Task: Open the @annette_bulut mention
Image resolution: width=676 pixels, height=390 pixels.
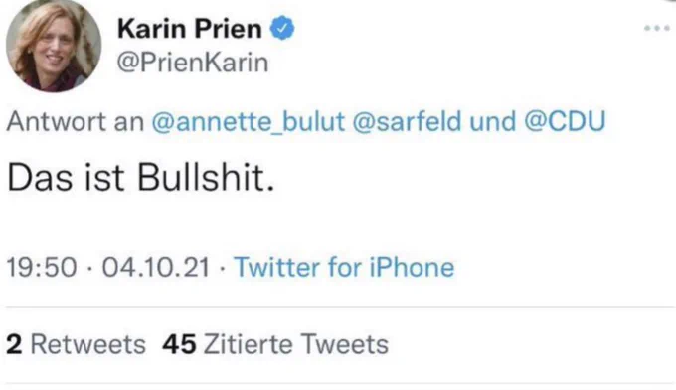Action: (x=249, y=121)
